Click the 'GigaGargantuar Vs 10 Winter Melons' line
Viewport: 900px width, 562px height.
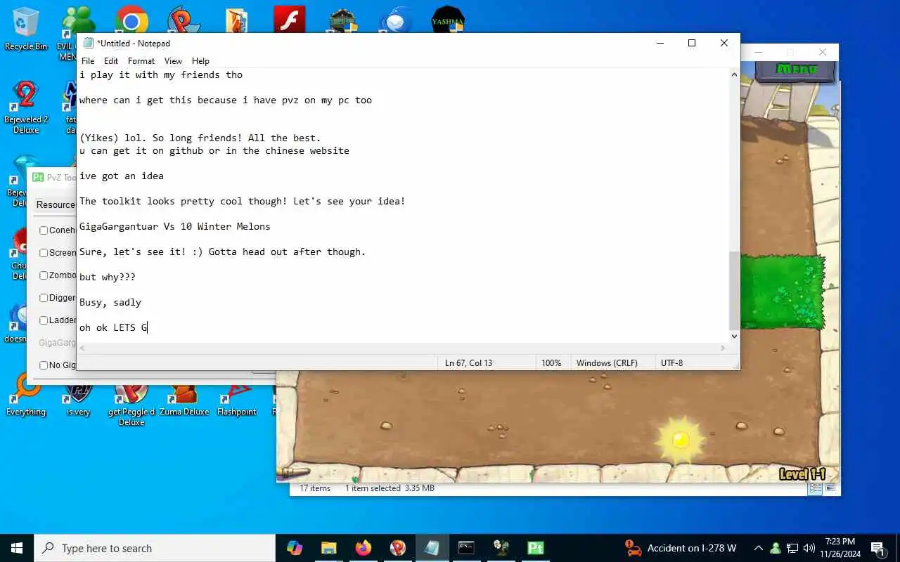click(175, 226)
